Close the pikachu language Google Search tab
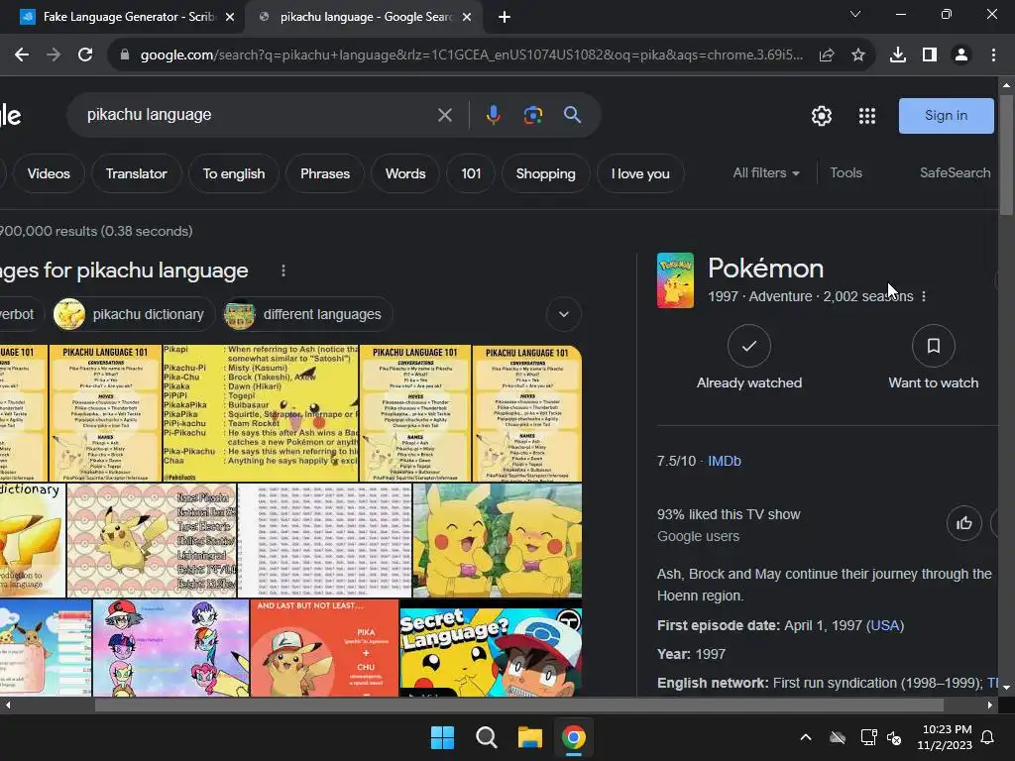 (467, 17)
